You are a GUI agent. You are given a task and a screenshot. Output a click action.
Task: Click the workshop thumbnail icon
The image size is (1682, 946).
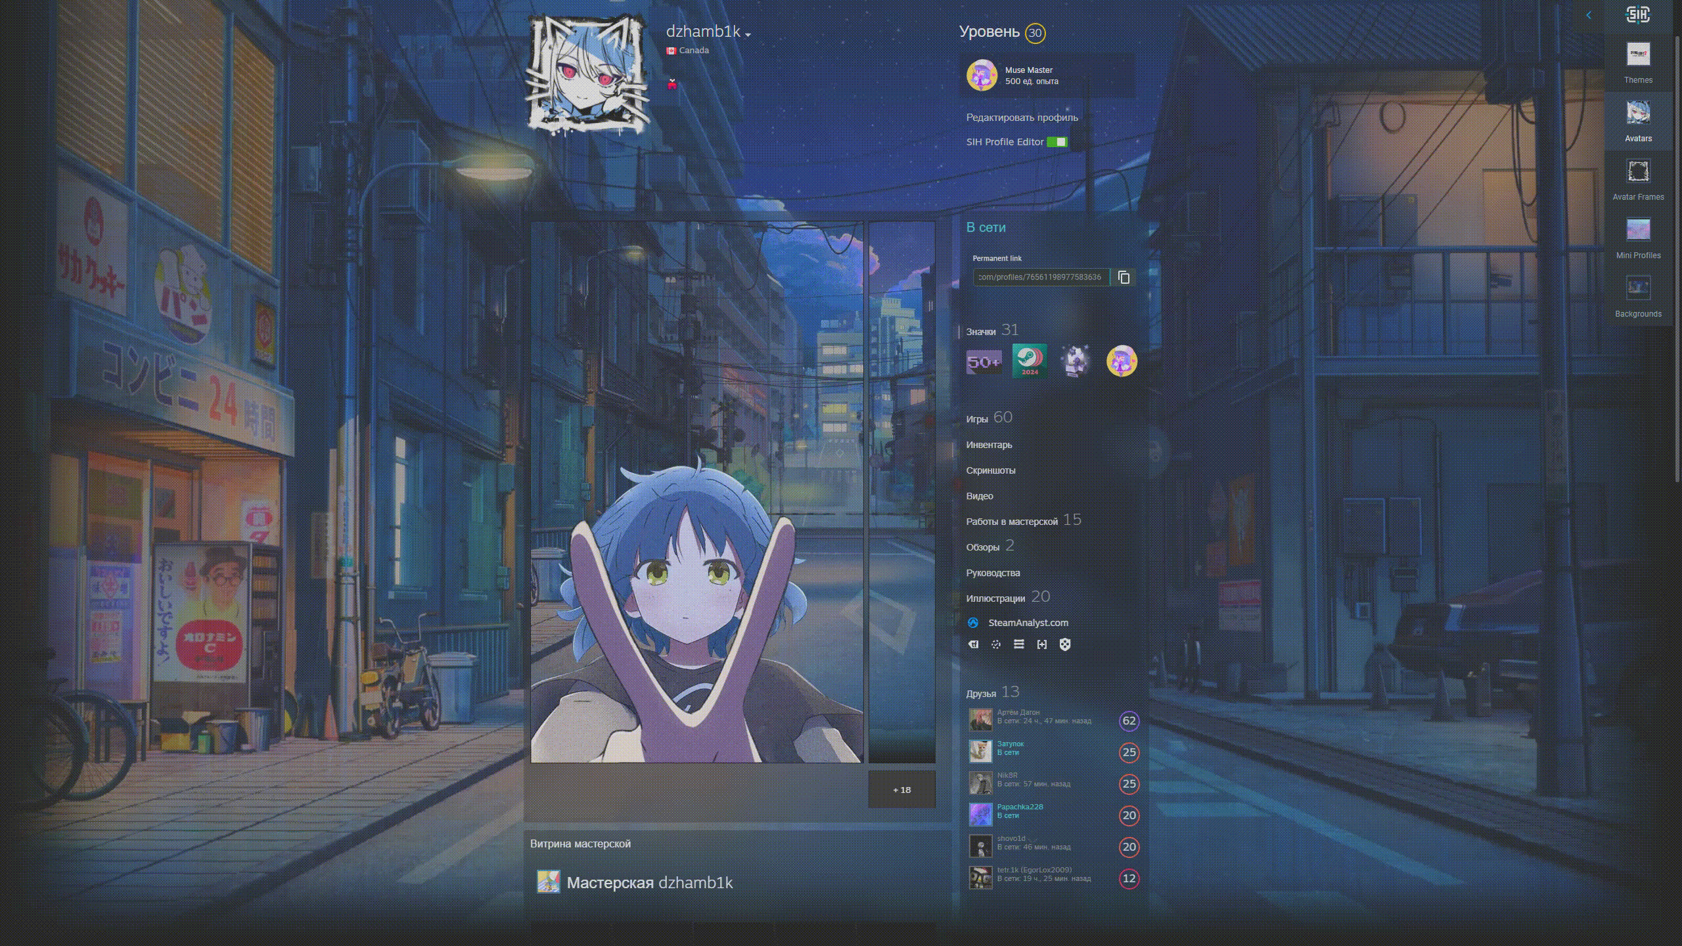(x=549, y=882)
